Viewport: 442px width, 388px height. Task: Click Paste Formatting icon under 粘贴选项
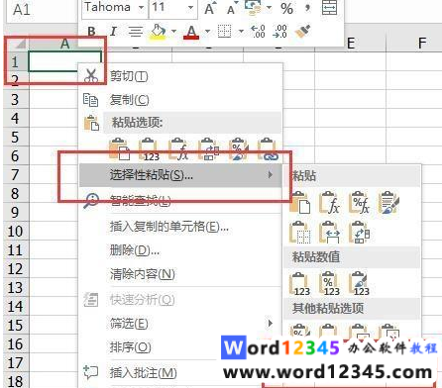[239, 149]
